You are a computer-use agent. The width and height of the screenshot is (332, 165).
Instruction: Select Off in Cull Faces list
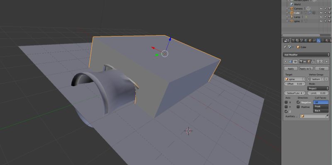click(321, 102)
